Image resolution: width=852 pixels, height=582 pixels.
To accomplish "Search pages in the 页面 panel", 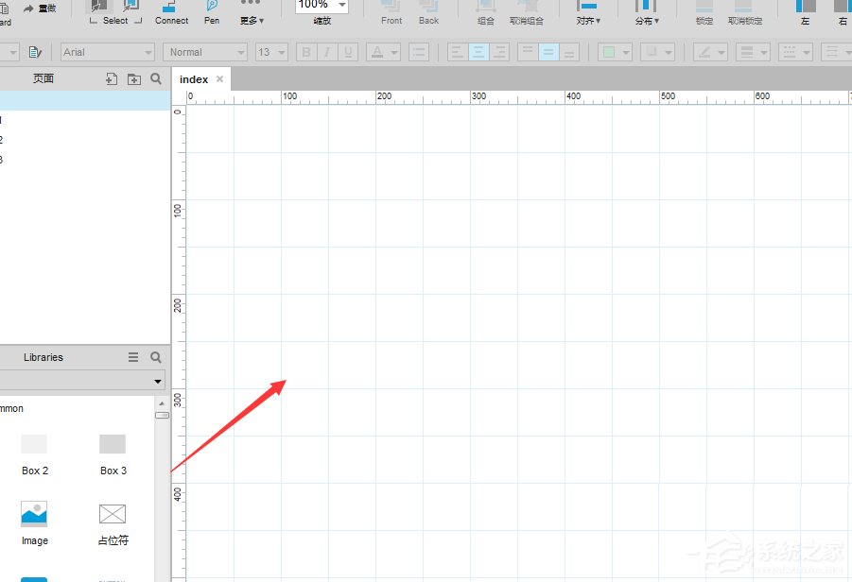I will (x=156, y=78).
